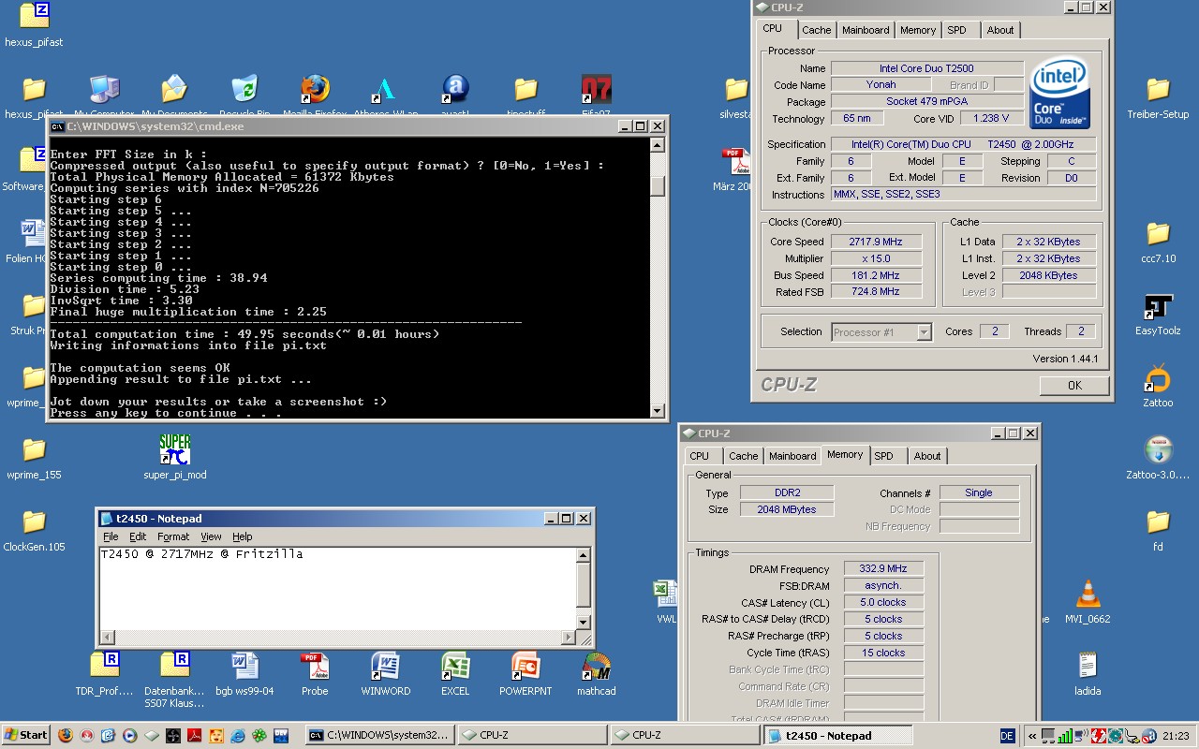Click the DE language indicator in taskbar

click(x=1007, y=736)
